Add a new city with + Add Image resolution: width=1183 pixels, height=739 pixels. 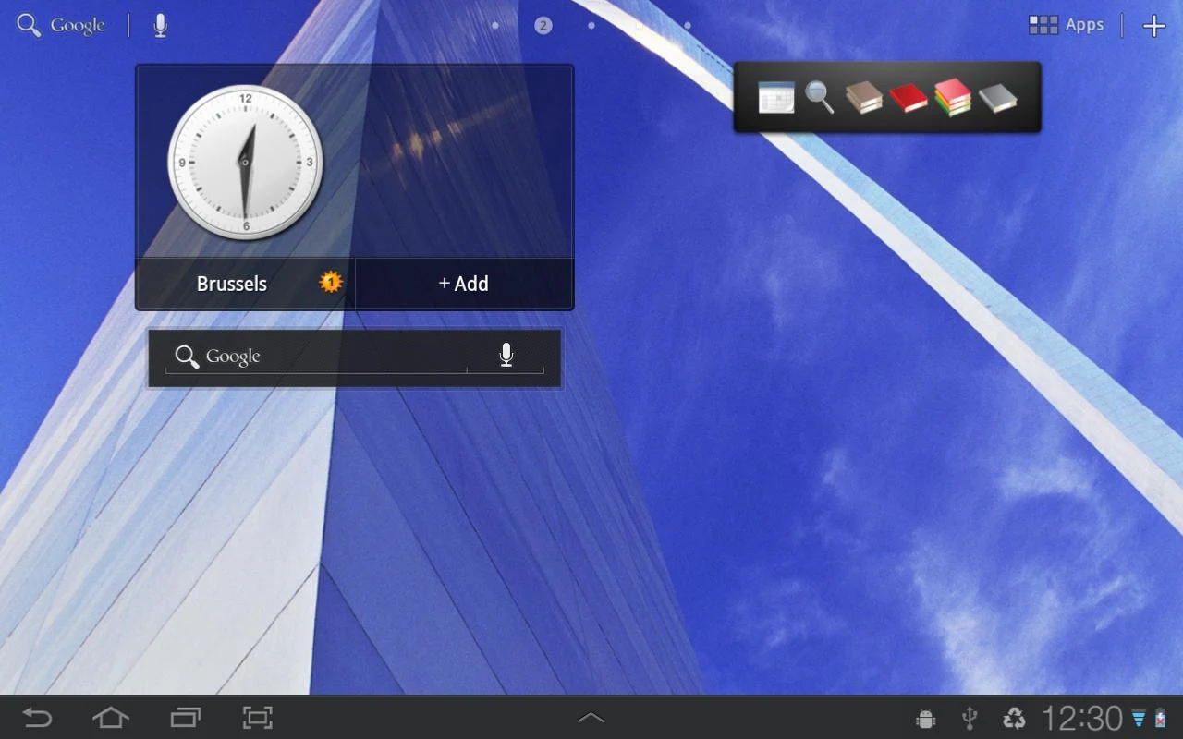click(x=464, y=284)
